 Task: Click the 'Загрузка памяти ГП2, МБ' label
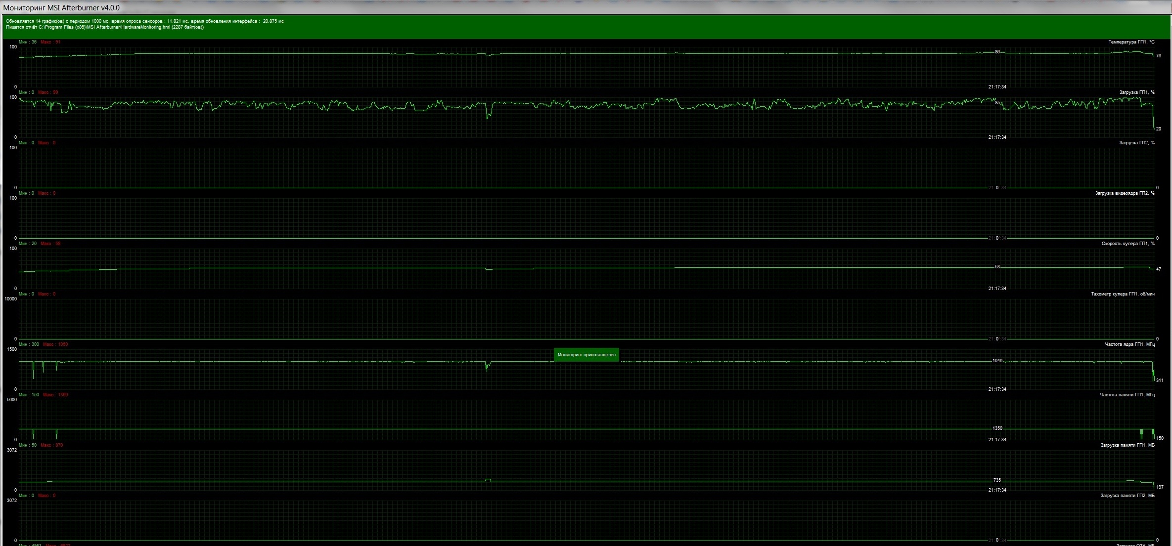point(1127,496)
